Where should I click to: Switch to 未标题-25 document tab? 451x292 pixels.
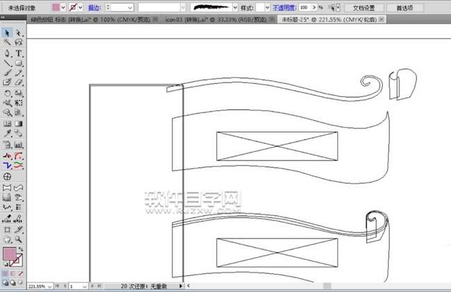coord(329,19)
